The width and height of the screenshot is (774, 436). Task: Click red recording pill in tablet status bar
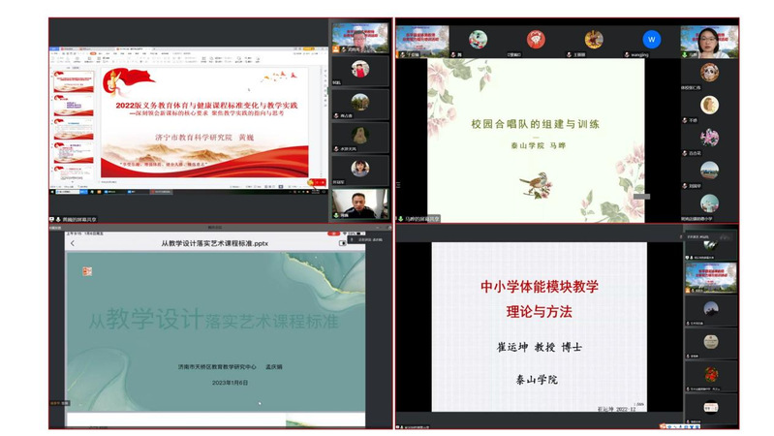click(x=333, y=234)
